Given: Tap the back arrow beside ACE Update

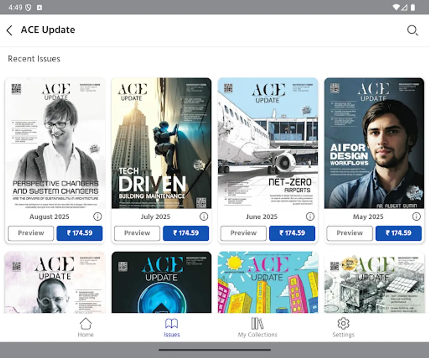Looking at the screenshot, I should tap(9, 30).
